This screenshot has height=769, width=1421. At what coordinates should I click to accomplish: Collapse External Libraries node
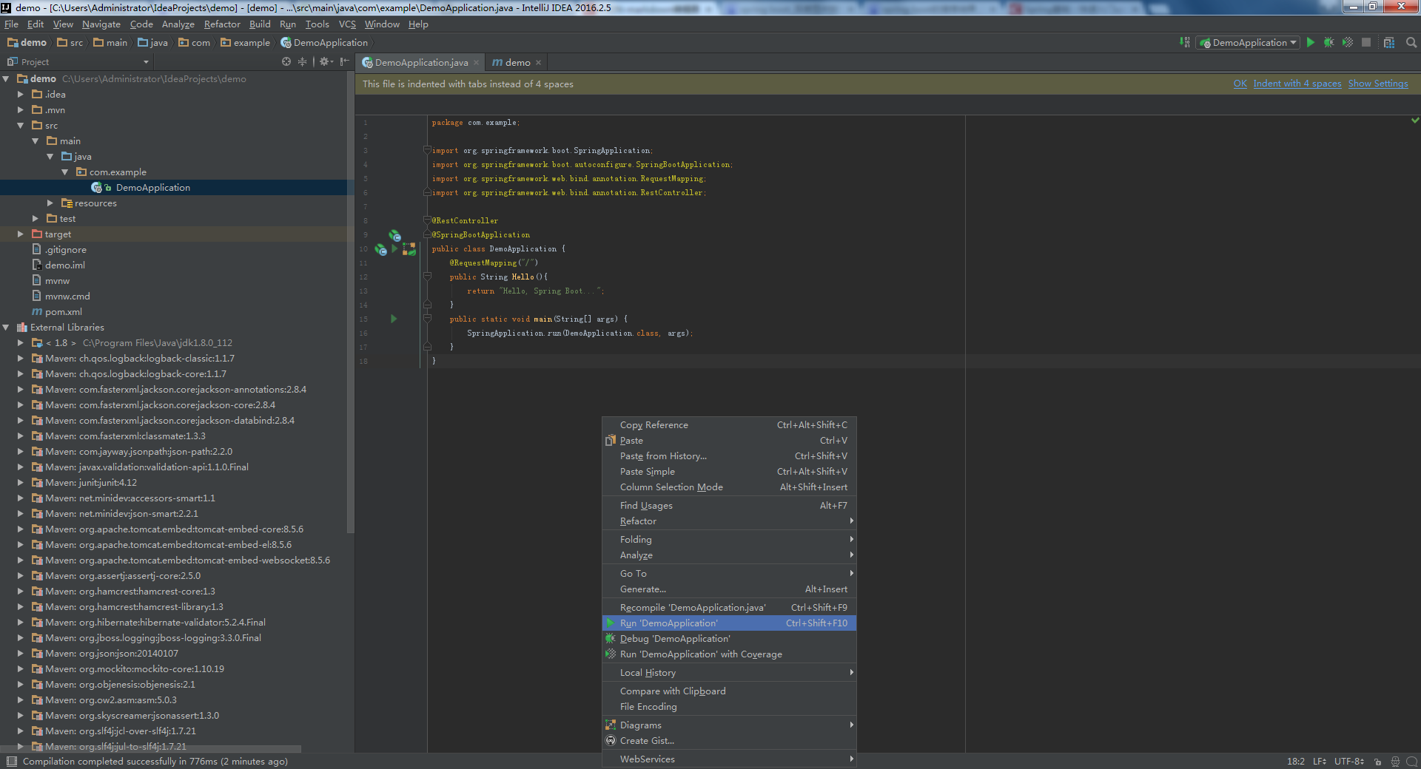tap(7, 328)
